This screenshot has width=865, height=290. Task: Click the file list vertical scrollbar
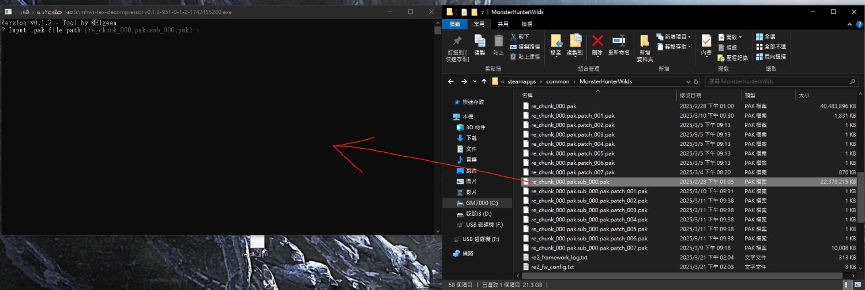click(860, 196)
